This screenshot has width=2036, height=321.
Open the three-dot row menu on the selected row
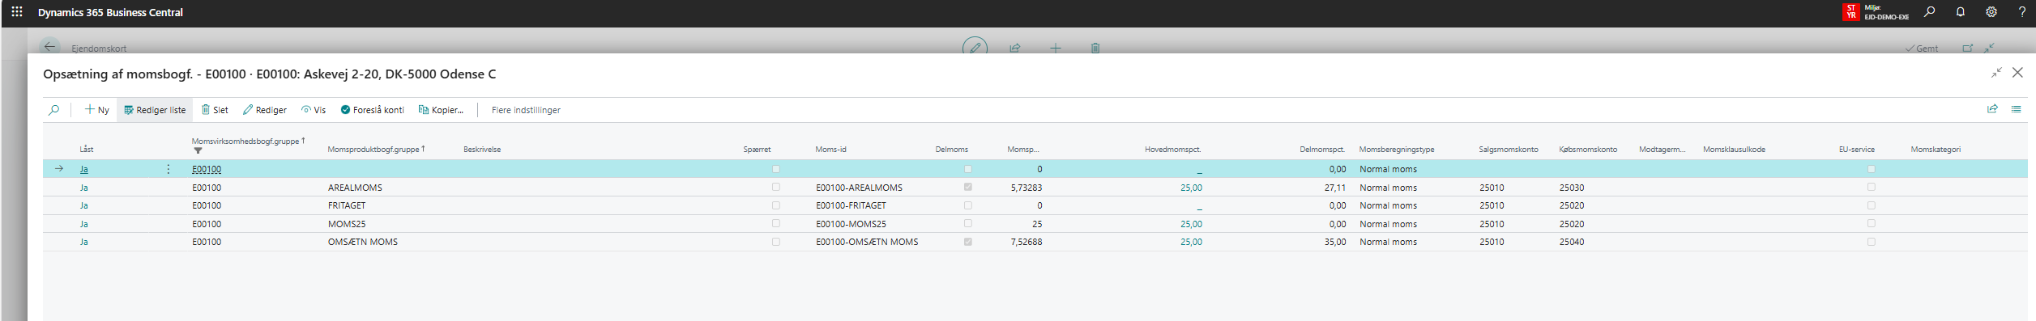[169, 169]
